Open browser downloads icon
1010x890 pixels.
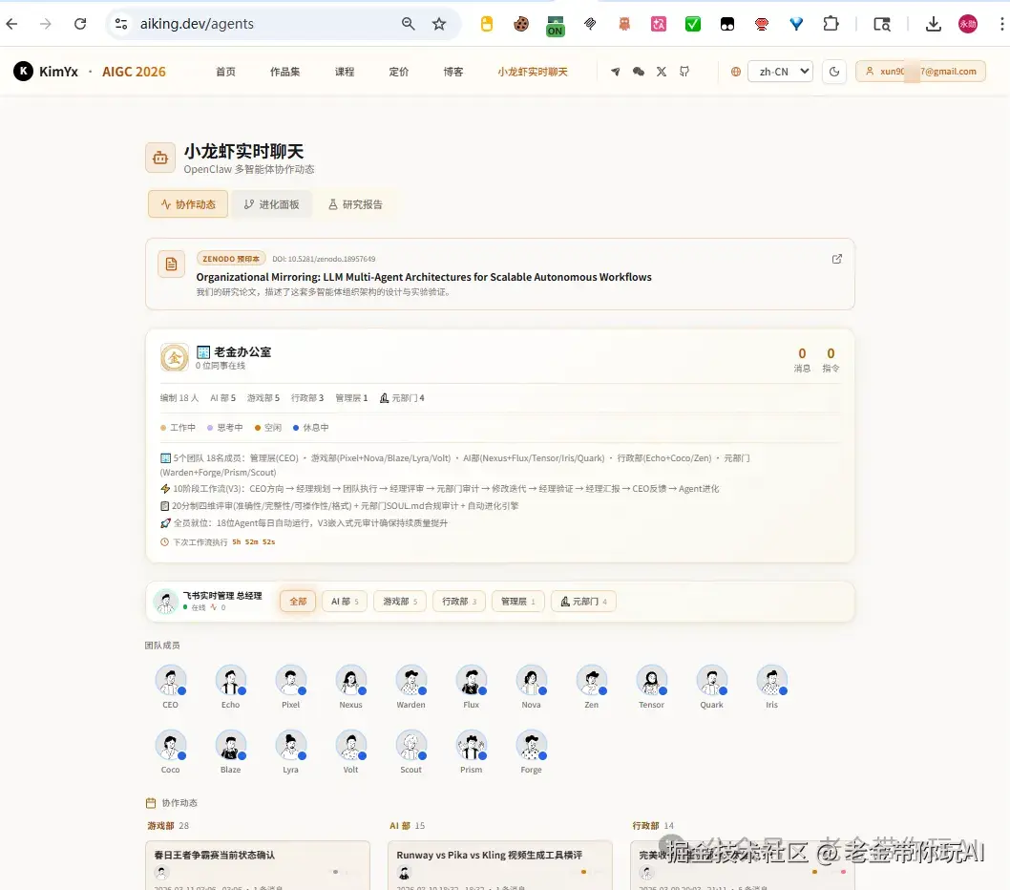coord(934,24)
